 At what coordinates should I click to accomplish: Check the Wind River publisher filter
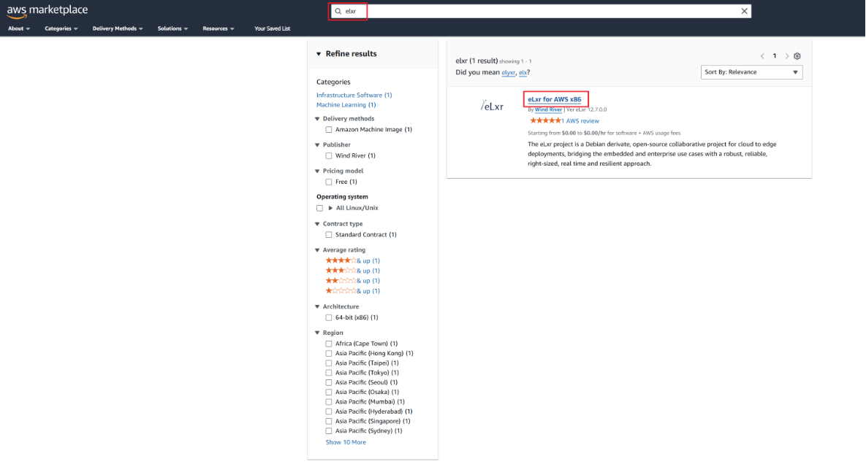(329, 155)
